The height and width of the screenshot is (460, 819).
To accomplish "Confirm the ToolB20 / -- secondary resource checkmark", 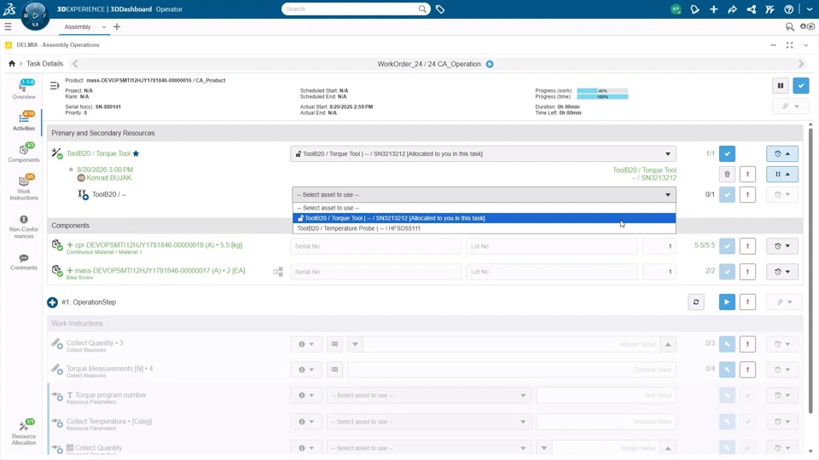I will pos(727,194).
